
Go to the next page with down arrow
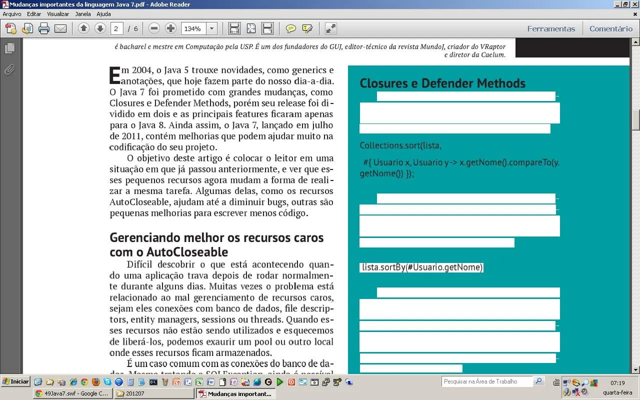[100, 28]
